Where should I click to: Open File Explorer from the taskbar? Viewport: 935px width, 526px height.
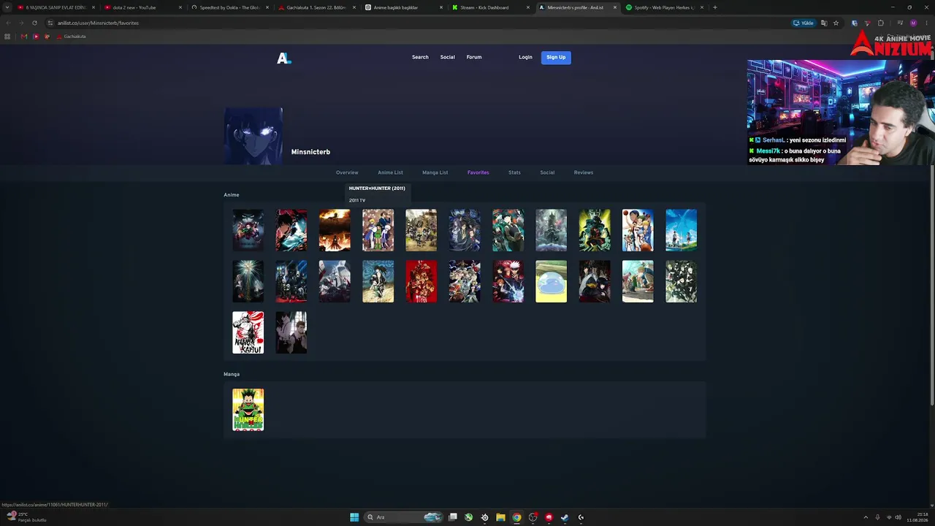coord(500,517)
